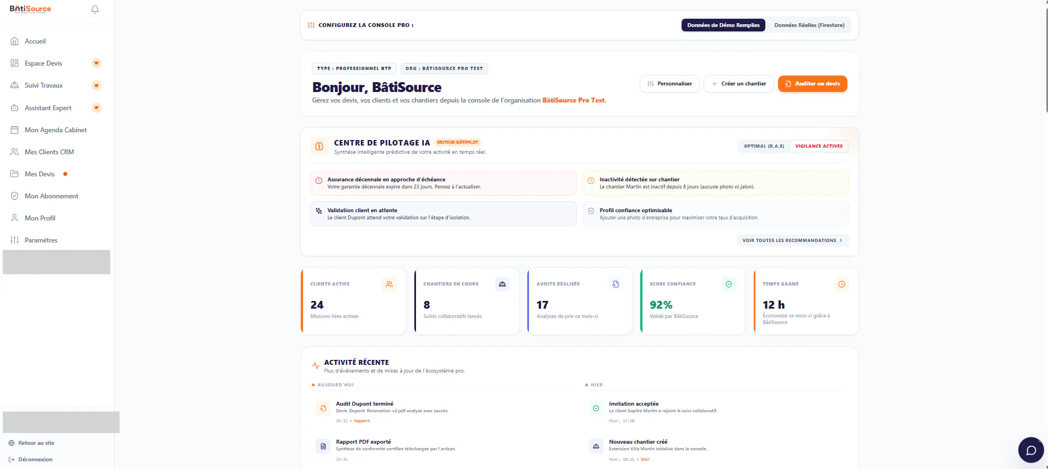1048x469 pixels.
Task: Click the shield icon beside Mon Abonnement
Action: pyautogui.click(x=15, y=196)
